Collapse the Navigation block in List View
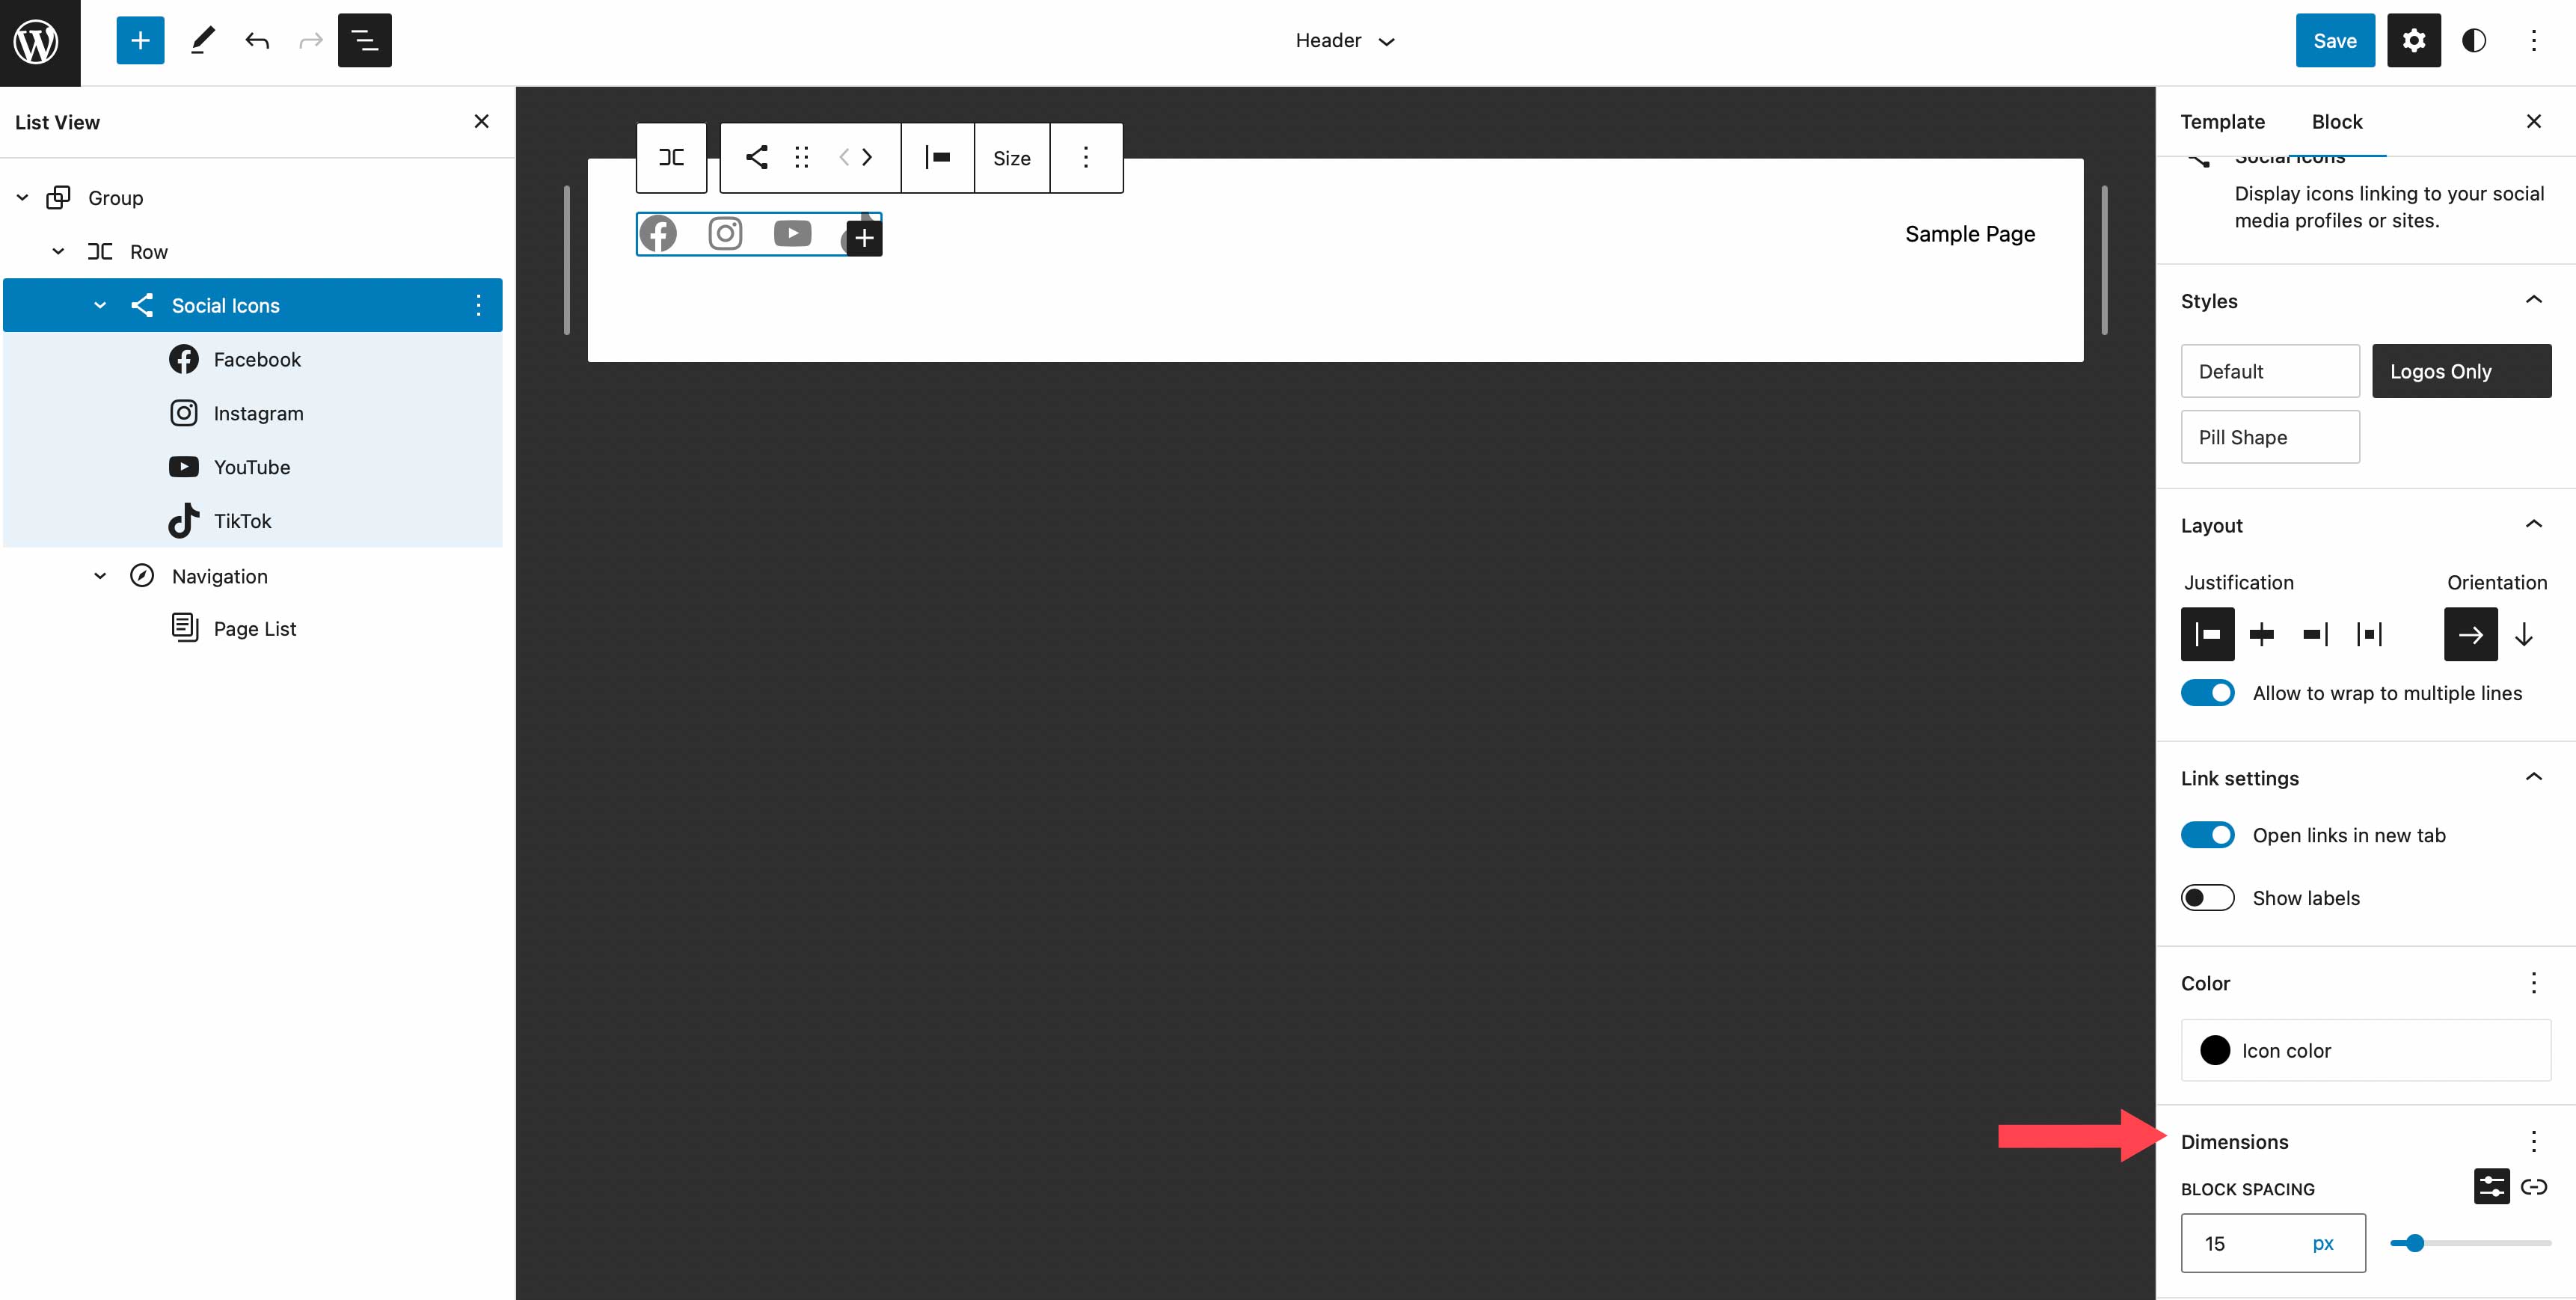 click(101, 575)
